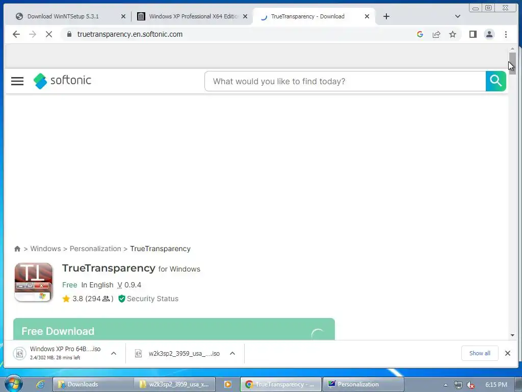Click the scrollbar down arrow
This screenshot has width=522, height=392.
coord(512,335)
